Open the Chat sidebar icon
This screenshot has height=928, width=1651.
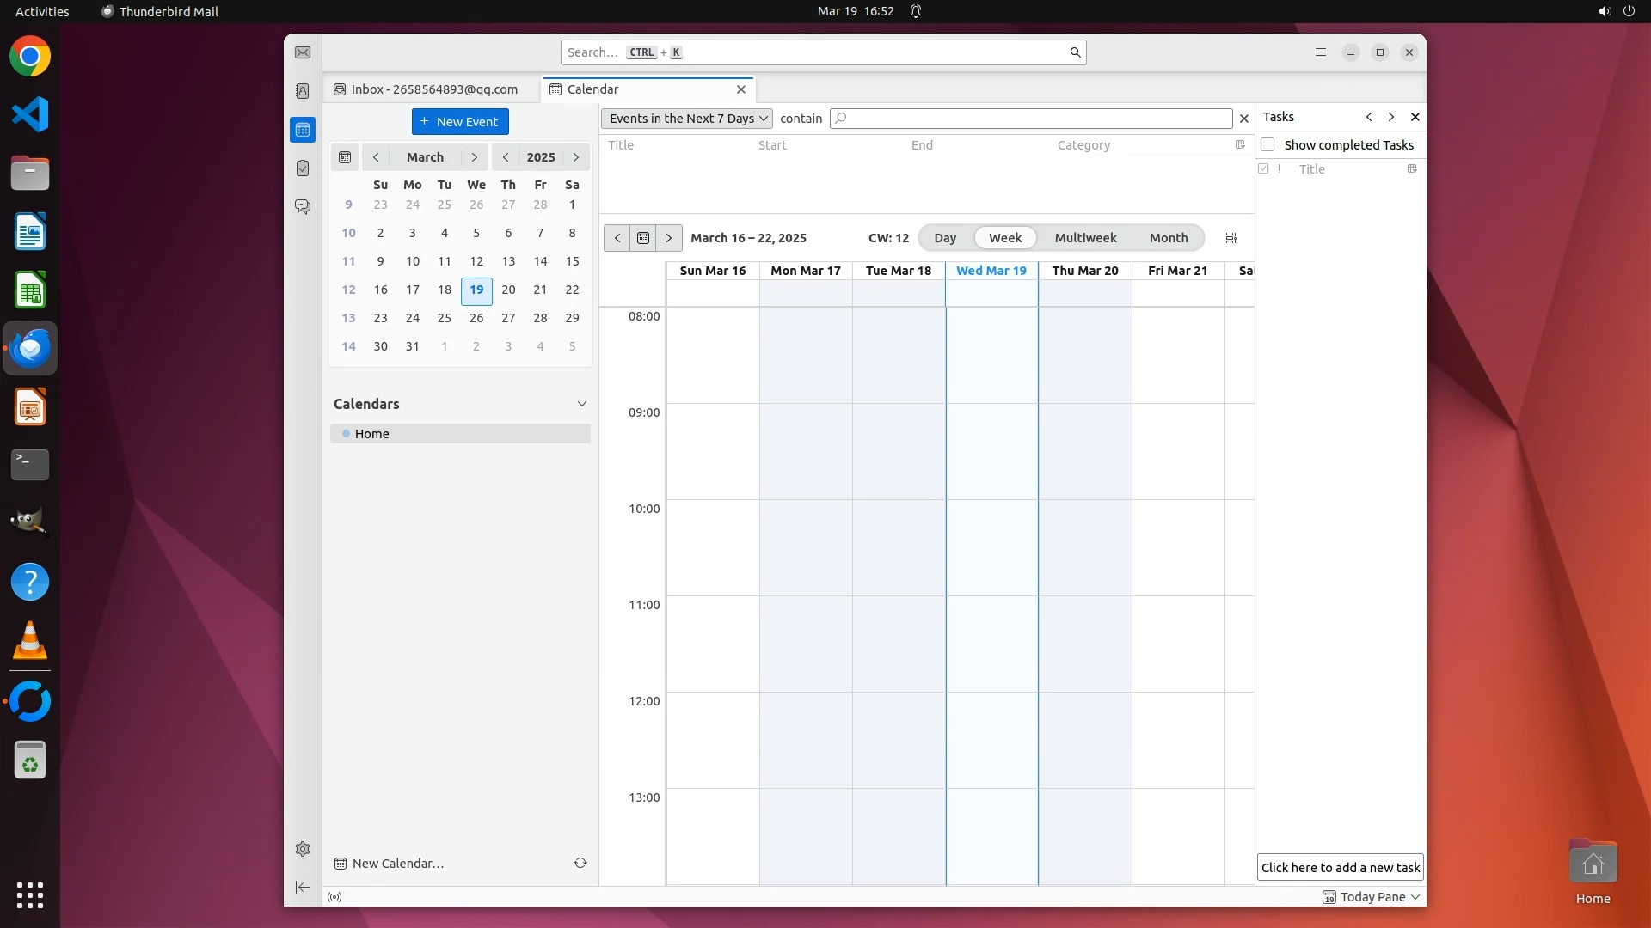[303, 207]
